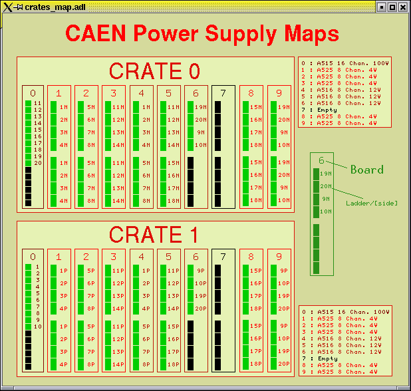Click '6 : A516 8 Chan. 12V' in Crate 1 list
This screenshot has width=411, height=391.
coord(342,352)
